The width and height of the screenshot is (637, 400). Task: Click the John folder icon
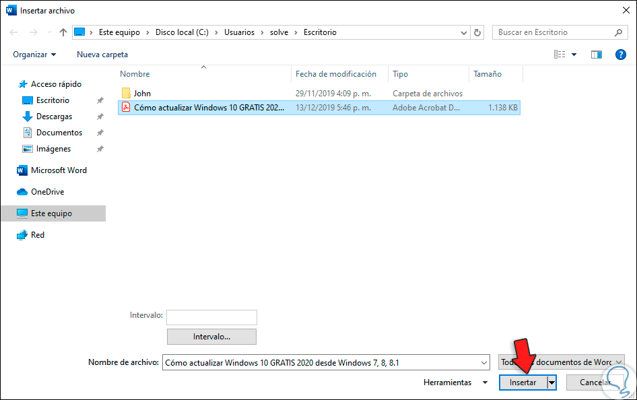126,94
